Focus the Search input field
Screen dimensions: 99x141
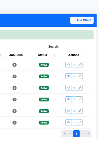76,47
